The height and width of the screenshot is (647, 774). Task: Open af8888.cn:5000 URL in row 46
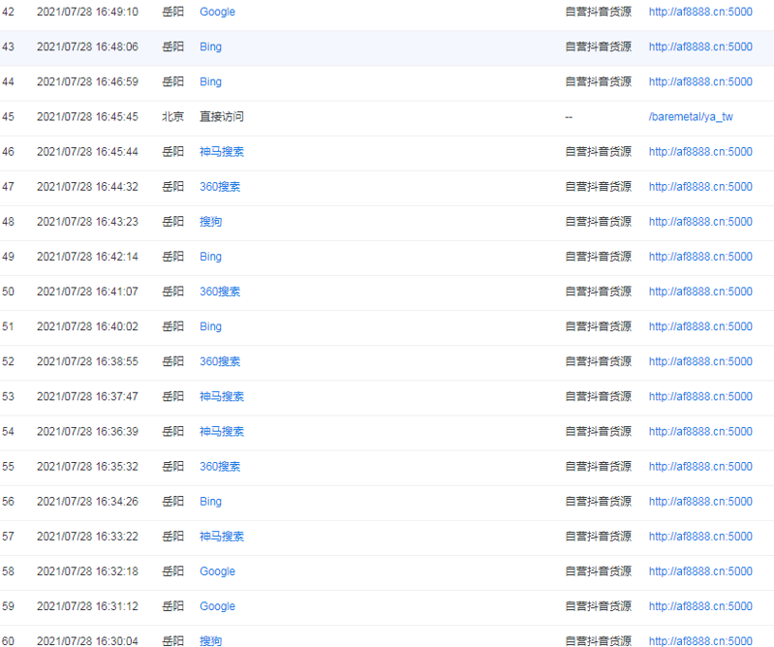[700, 152]
